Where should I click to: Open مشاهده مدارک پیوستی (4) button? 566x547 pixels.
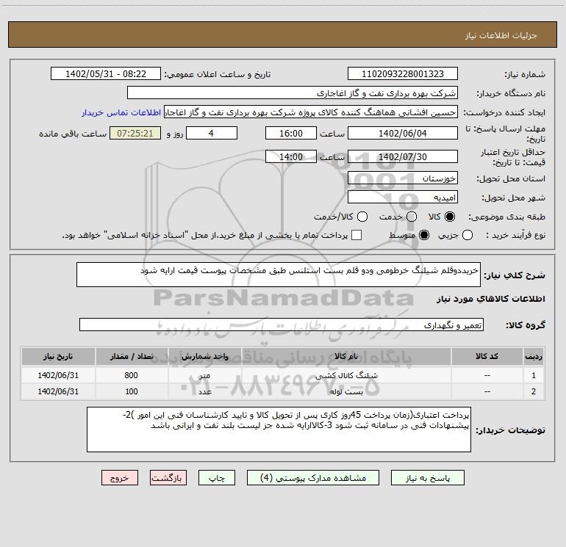[313, 478]
